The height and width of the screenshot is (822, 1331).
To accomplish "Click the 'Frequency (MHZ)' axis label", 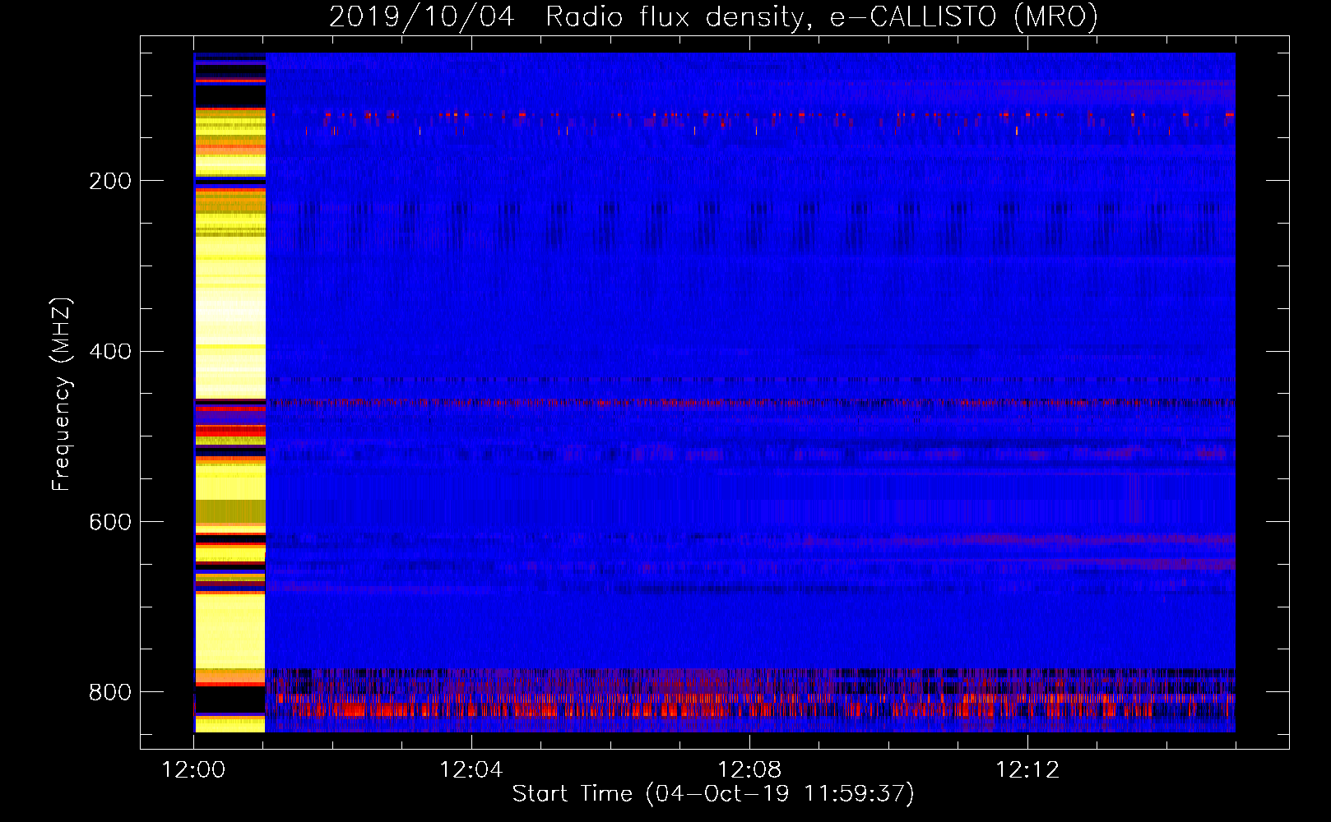I will coord(62,394).
